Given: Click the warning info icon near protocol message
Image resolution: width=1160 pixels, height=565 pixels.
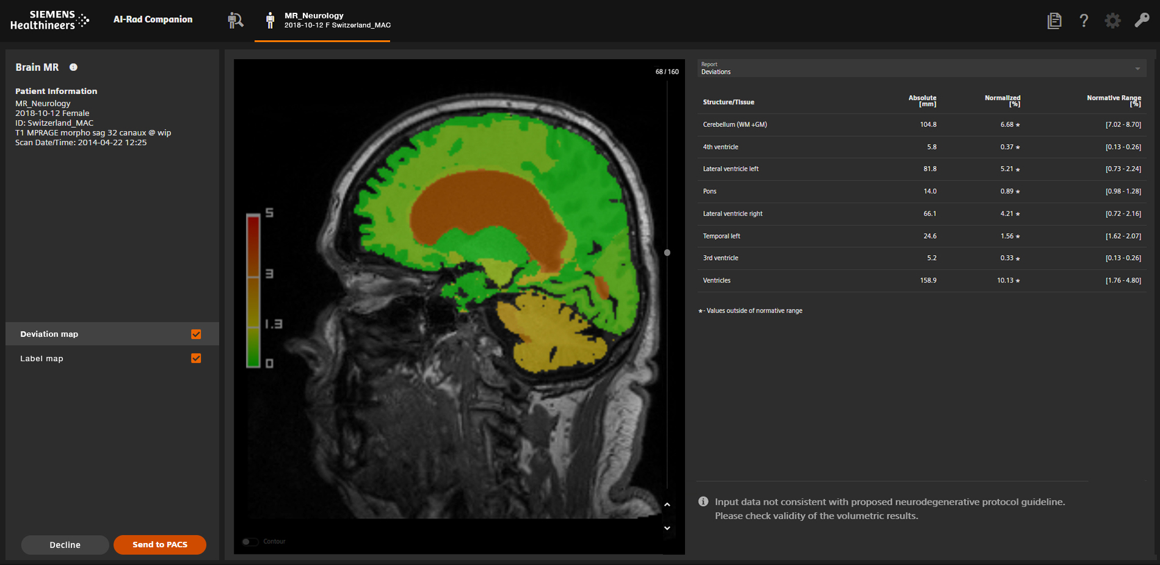Looking at the screenshot, I should click(x=703, y=502).
